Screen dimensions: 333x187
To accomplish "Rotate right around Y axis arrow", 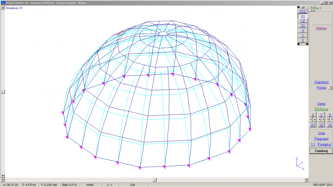I will pos(323,120).
